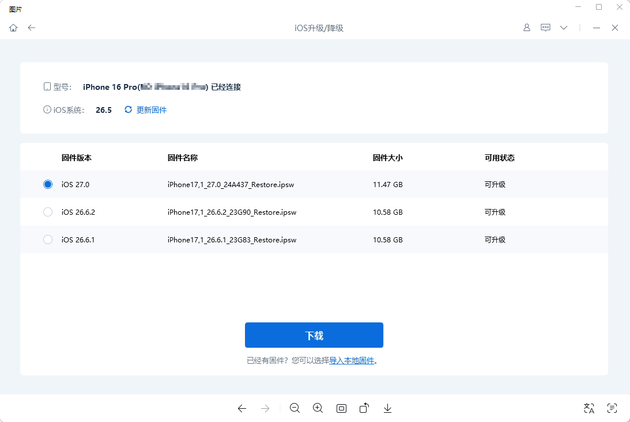Click filename iPhone17,1_26.6.1_23G83_Restore.ipsw
The height and width of the screenshot is (422, 630).
pyautogui.click(x=232, y=240)
